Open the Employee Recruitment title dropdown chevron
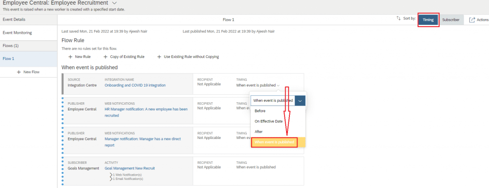This screenshot has width=489, height=188. tap(114, 3)
